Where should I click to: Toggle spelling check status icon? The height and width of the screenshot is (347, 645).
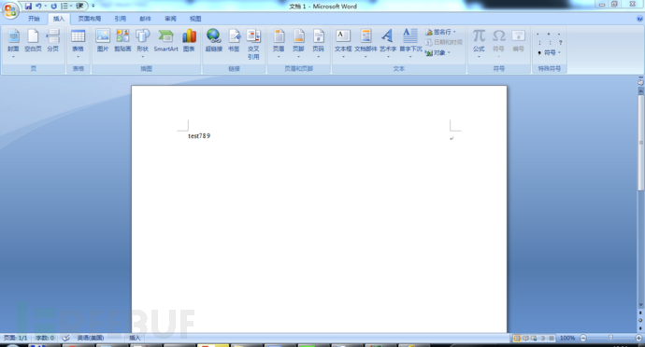pos(65,338)
